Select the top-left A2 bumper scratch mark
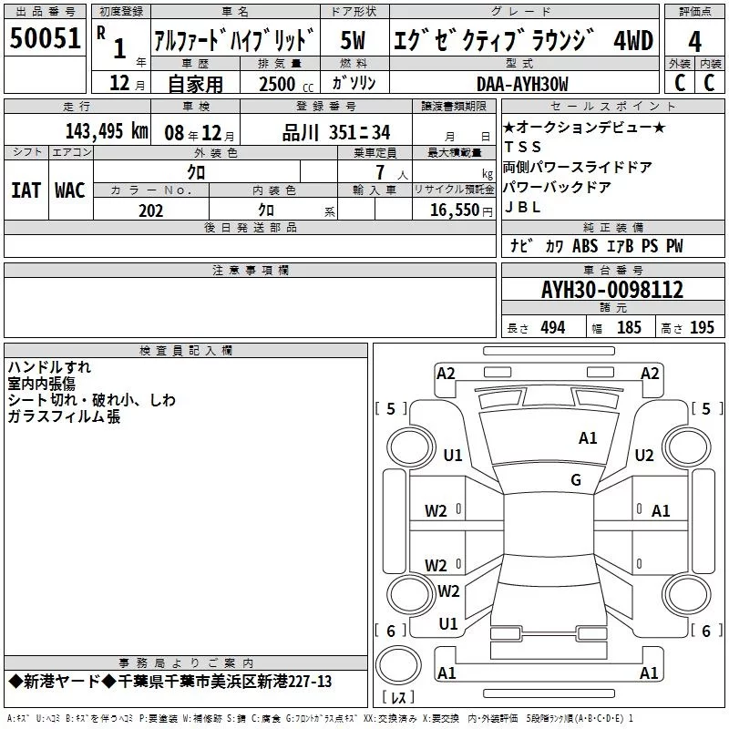Viewport: 729px width, 729px height. click(x=446, y=374)
